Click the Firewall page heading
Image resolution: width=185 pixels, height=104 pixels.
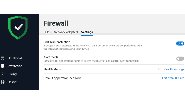pyautogui.click(x=56, y=23)
